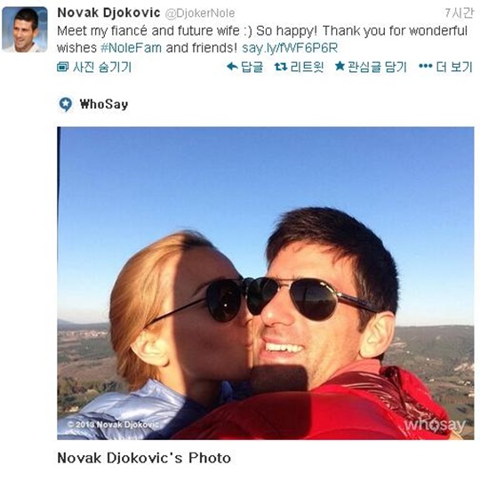Click the three-dots more icon
480x481 pixels.
click(x=425, y=66)
